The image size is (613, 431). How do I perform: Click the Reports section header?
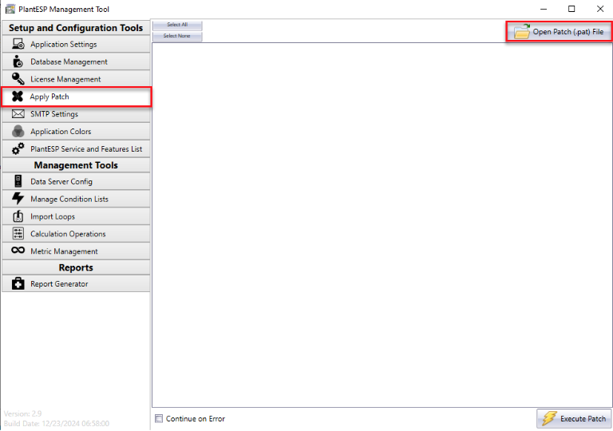[x=76, y=267]
